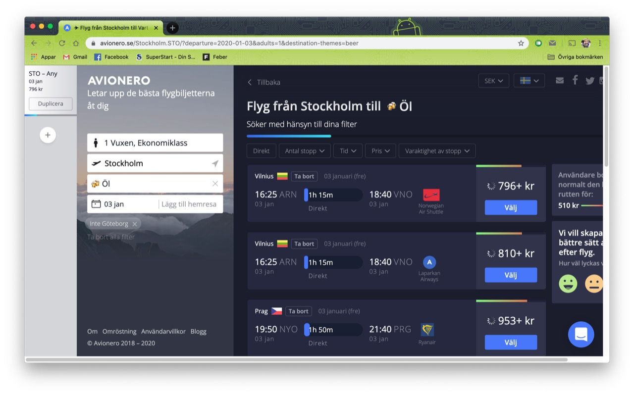Click the email envelope share icon
Viewport: 634px width, 395px height.
[x=560, y=81]
